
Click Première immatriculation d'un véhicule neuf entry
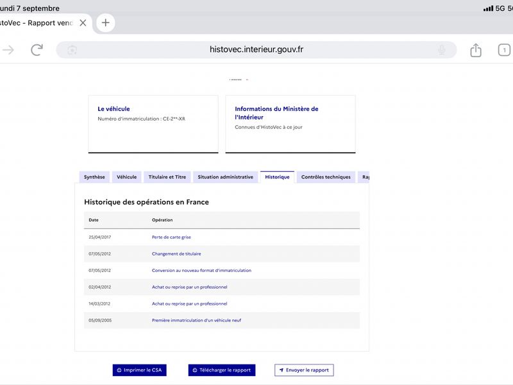point(196,320)
